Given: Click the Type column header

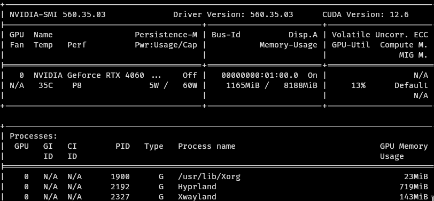Looking at the screenshot, I should [x=154, y=146].
